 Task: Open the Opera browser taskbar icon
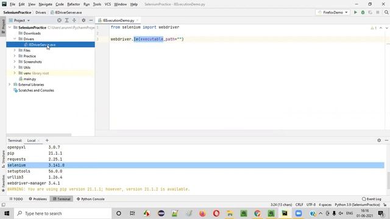pyautogui.click(x=216, y=214)
